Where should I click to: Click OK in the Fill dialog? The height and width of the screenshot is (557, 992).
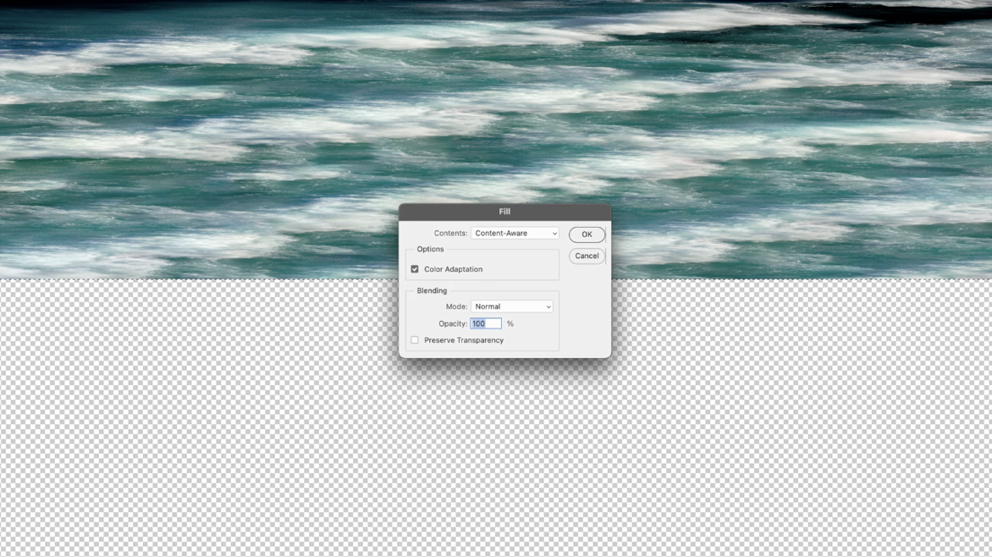[587, 234]
